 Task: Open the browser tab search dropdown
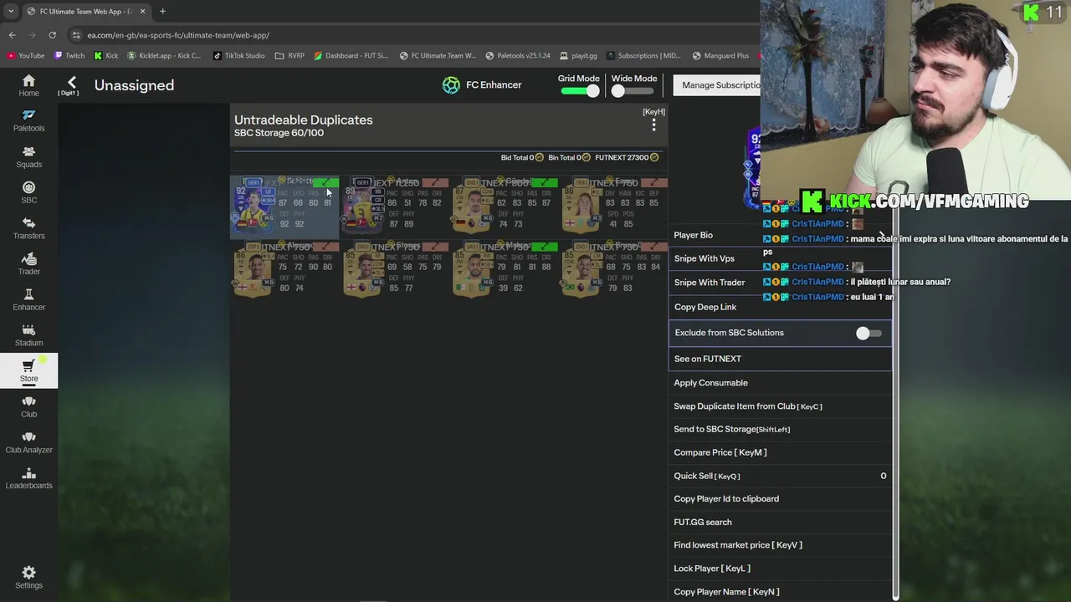pyautogui.click(x=11, y=12)
